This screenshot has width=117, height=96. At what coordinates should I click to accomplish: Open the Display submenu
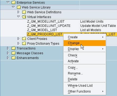click(85, 49)
